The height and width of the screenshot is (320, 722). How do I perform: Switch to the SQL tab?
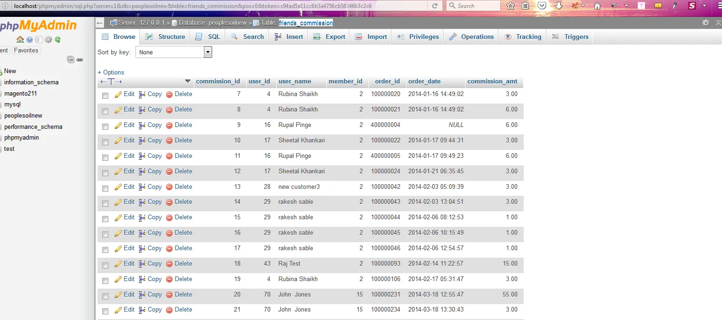click(208, 37)
